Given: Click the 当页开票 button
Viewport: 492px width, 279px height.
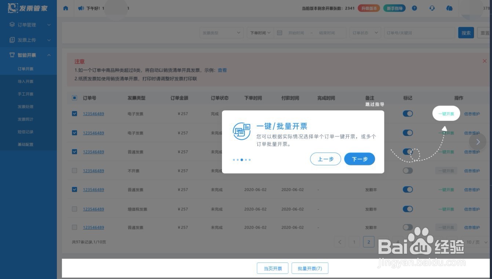Looking at the screenshot, I should pyautogui.click(x=273, y=268).
